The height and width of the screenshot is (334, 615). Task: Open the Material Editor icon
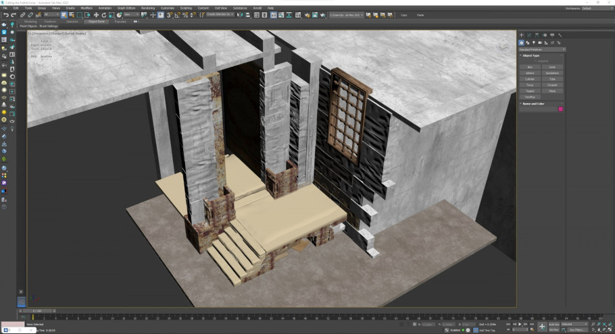(x=298, y=15)
